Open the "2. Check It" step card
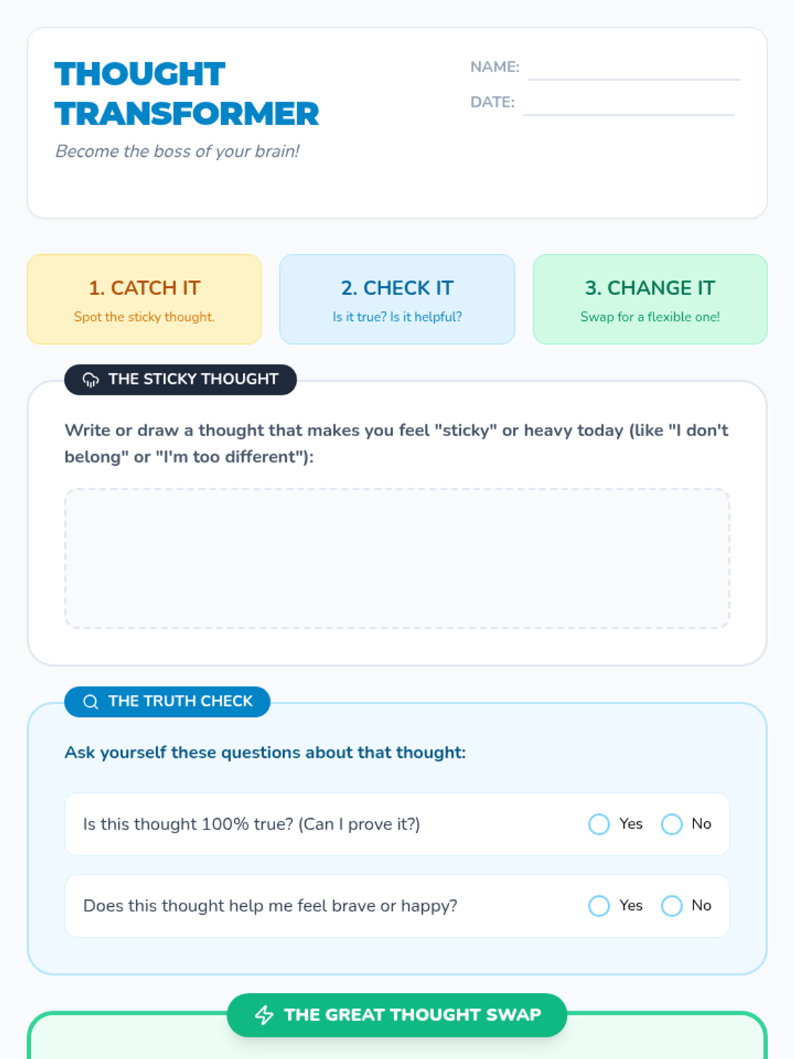Viewport: 794px width, 1059px height. [397, 299]
